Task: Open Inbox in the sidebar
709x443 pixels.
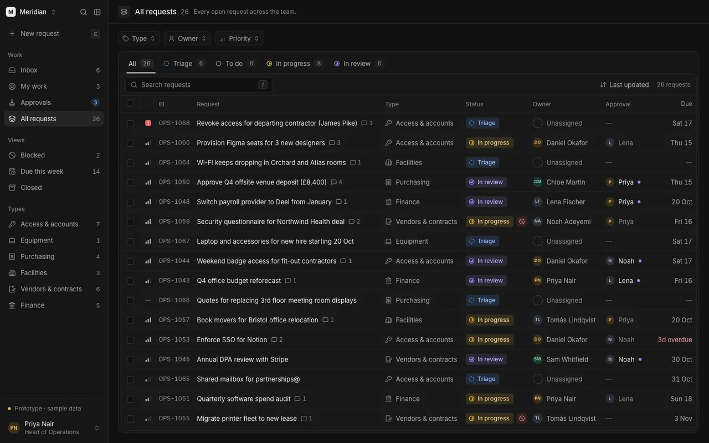Action: 54,70
